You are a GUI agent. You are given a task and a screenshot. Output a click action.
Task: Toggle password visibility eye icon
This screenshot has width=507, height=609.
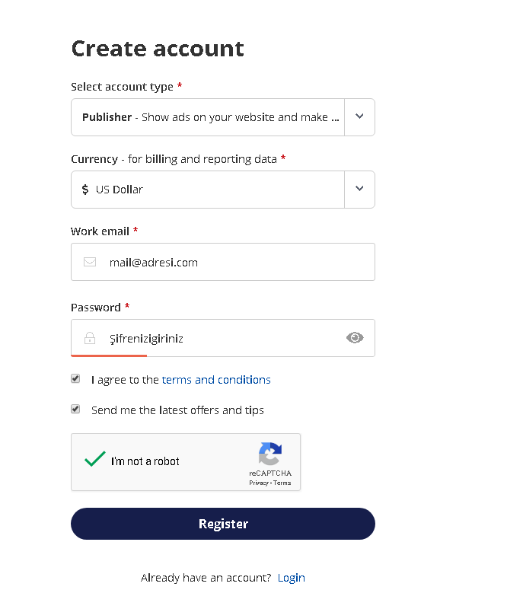click(x=355, y=338)
